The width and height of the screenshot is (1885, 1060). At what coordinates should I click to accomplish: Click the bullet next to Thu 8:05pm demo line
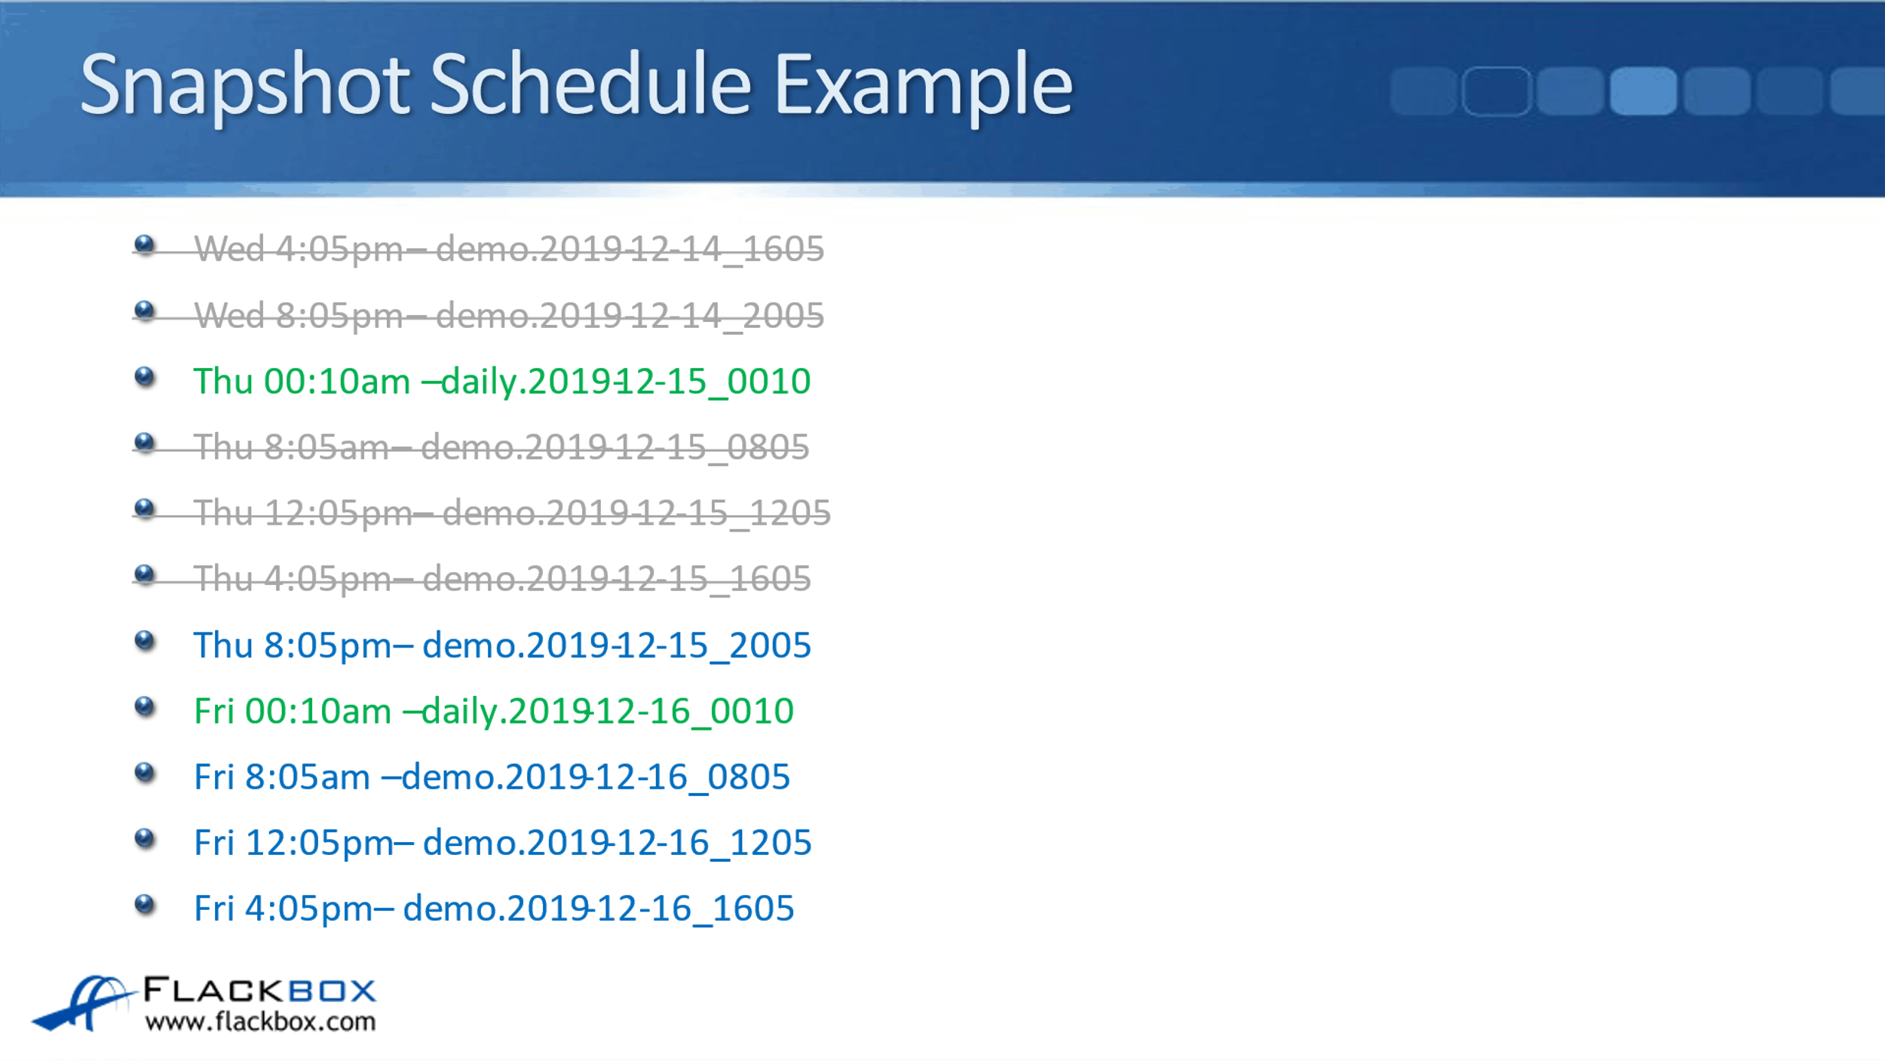(145, 641)
